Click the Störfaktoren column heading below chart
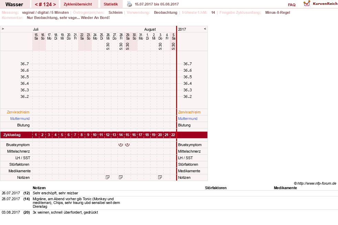 click(216, 188)
